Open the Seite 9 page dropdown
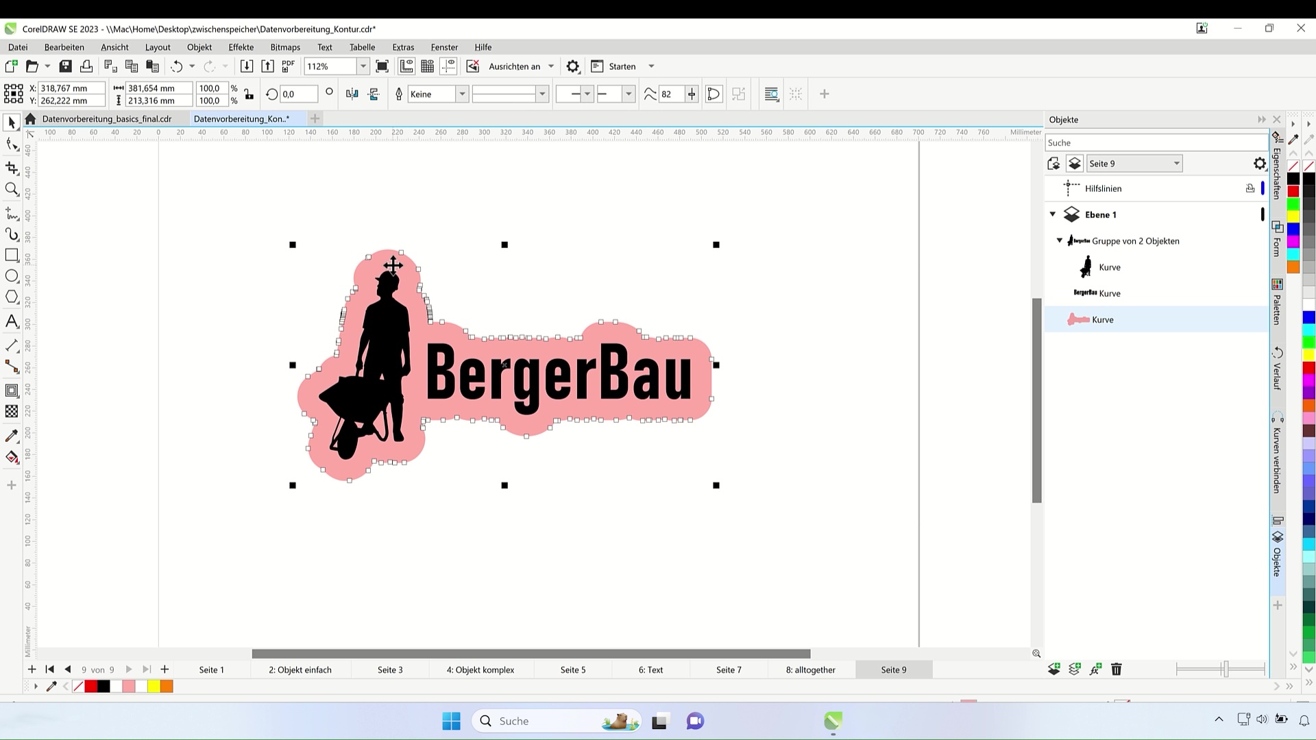The image size is (1316, 740). (1176, 164)
